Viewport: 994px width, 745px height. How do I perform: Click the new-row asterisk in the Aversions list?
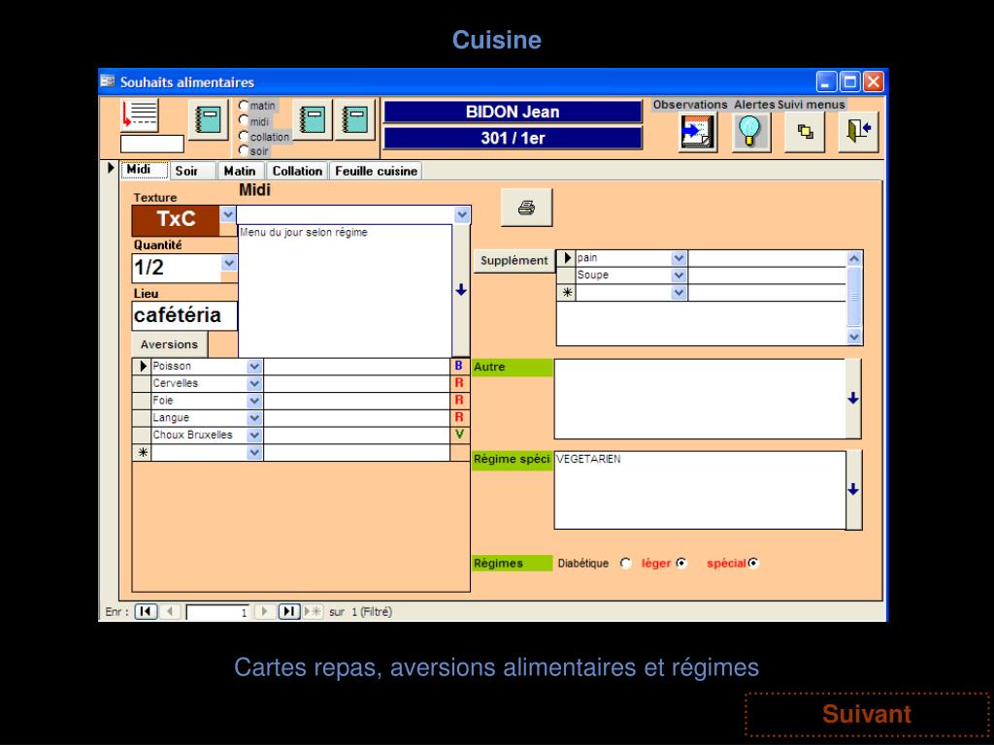[142, 452]
